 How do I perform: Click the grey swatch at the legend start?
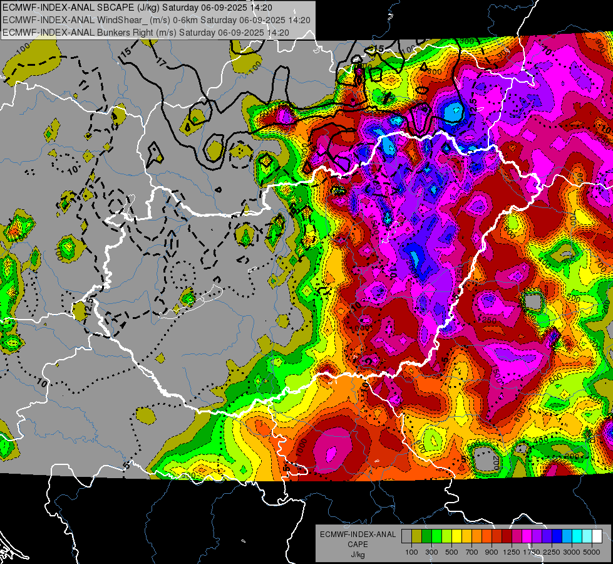[x=406, y=536]
